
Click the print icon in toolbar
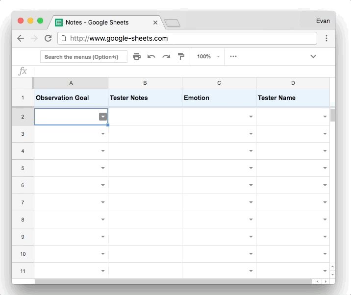137,56
